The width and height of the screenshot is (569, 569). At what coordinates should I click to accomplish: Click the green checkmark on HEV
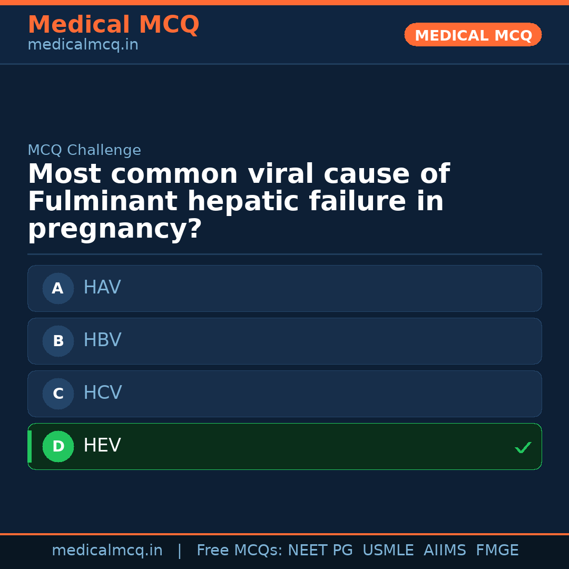click(523, 447)
